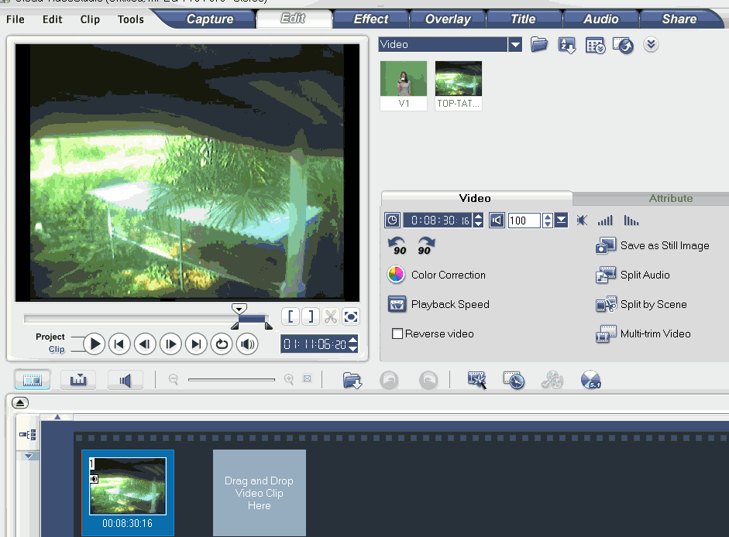729x537 pixels.
Task: Enable audio fade-out
Action: pos(631,221)
